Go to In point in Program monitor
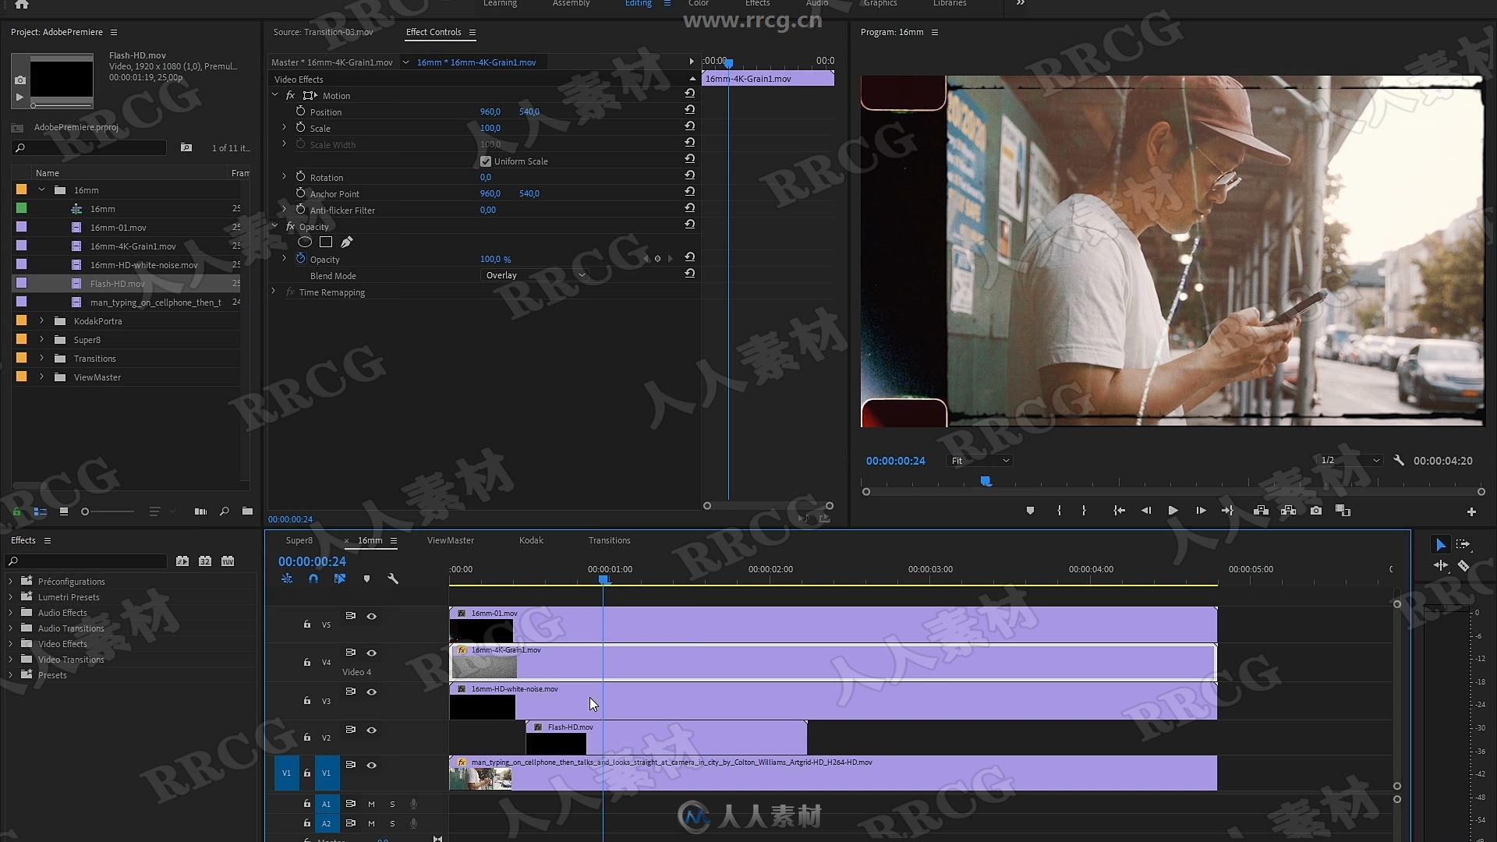The height and width of the screenshot is (842, 1497). [x=1119, y=511]
